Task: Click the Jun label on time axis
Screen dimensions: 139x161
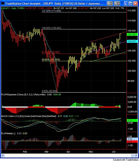Action: [x=113, y=152]
